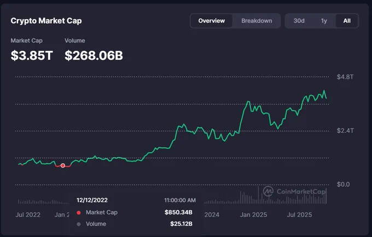Click the Market Cap label above $3.85T
The height and width of the screenshot is (237, 372).
click(x=27, y=41)
